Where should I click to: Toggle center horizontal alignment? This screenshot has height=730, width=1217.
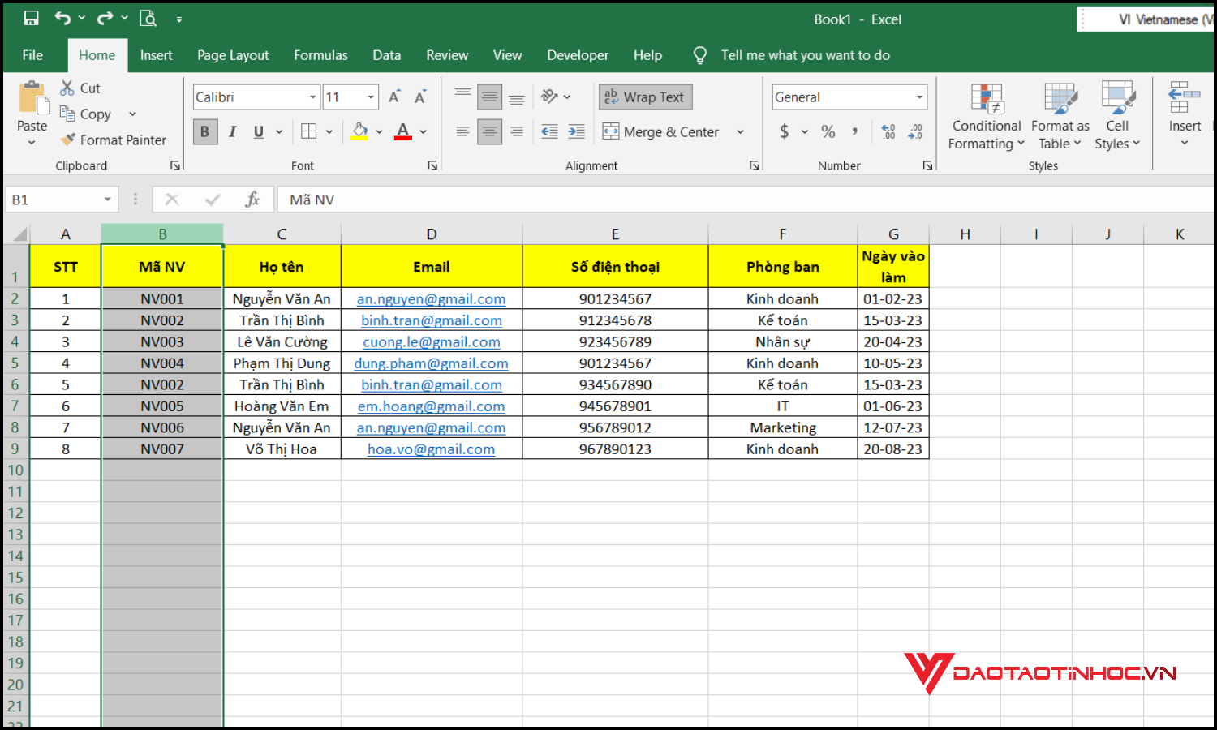coord(489,131)
